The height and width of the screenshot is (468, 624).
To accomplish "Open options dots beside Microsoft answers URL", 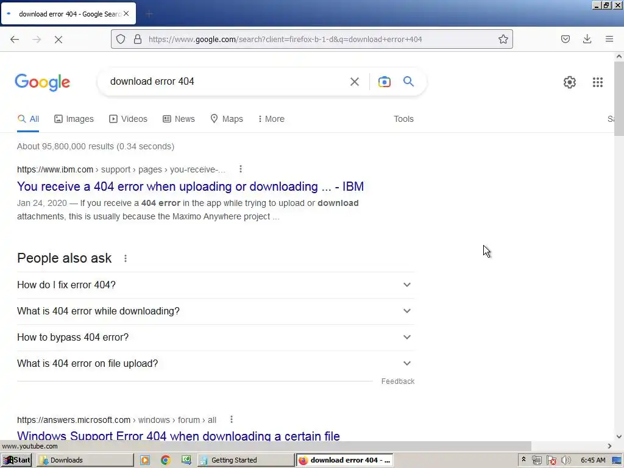I will click(231, 419).
